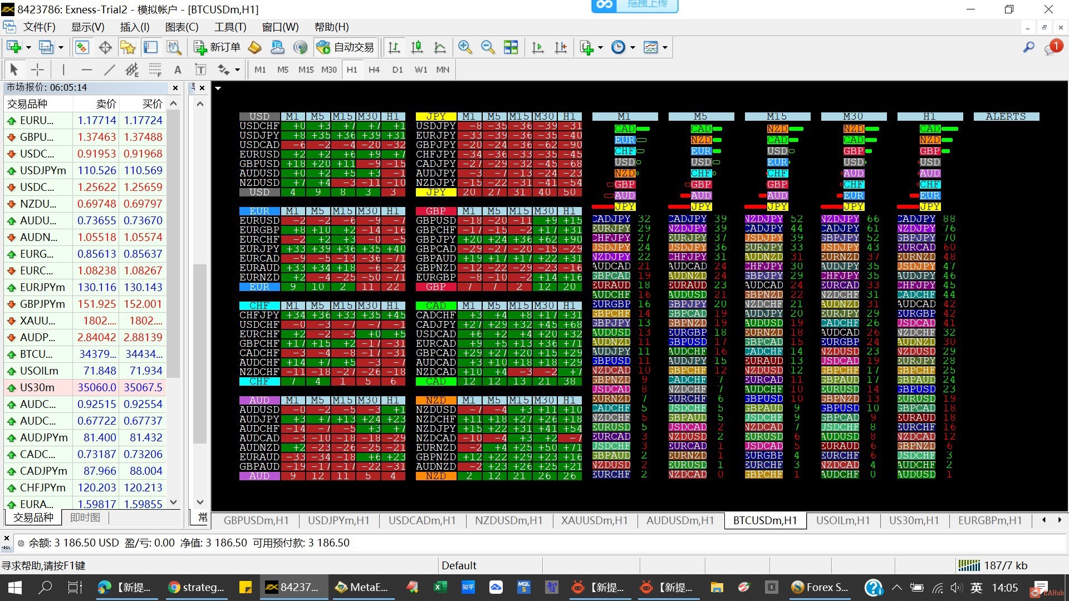The height and width of the screenshot is (601, 1069).
Task: Expand the arrows objects dropdown
Action: coord(237,70)
